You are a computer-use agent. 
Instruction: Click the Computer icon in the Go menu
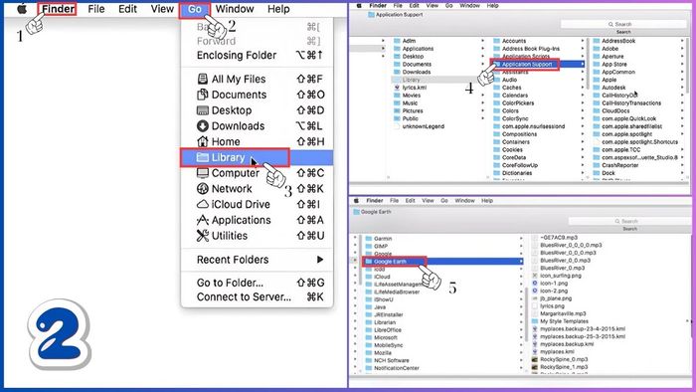click(x=203, y=173)
